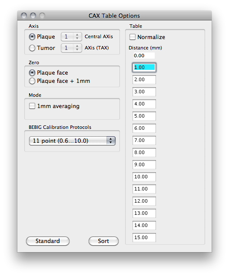The image size is (229, 276).
Task: Enable 1mm averaging mode
Action: pos(32,106)
